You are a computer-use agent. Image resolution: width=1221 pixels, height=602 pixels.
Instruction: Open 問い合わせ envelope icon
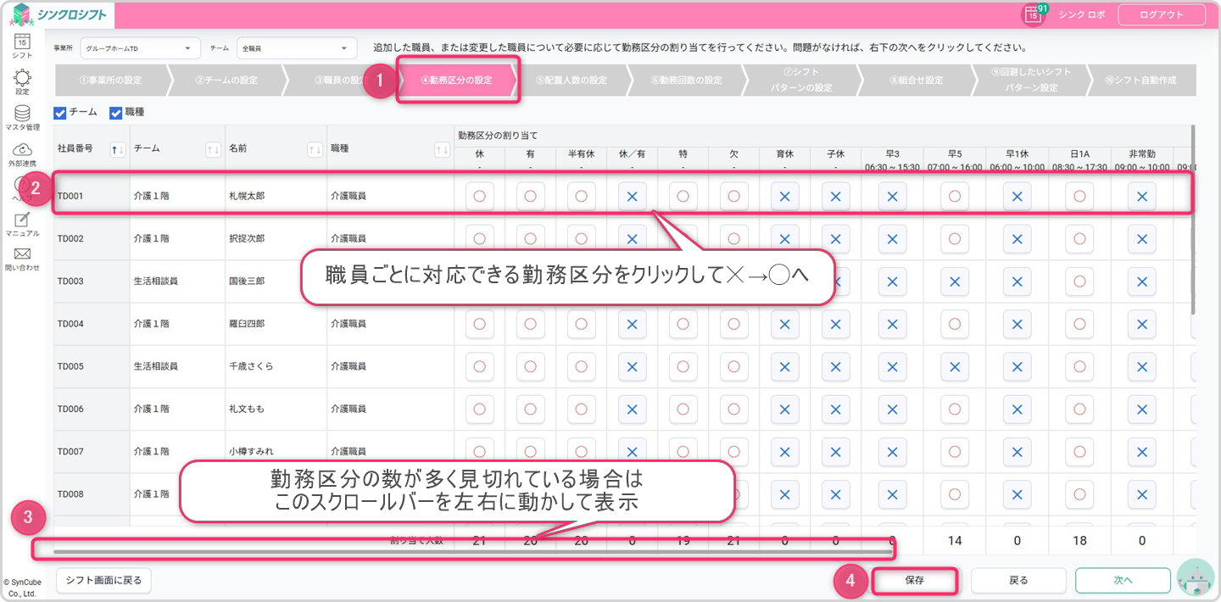coord(23,255)
